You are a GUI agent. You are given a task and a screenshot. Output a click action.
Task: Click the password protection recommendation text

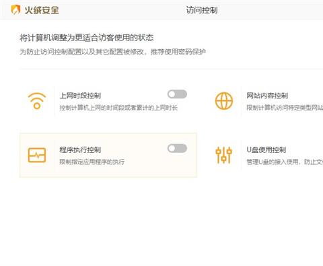113,52
